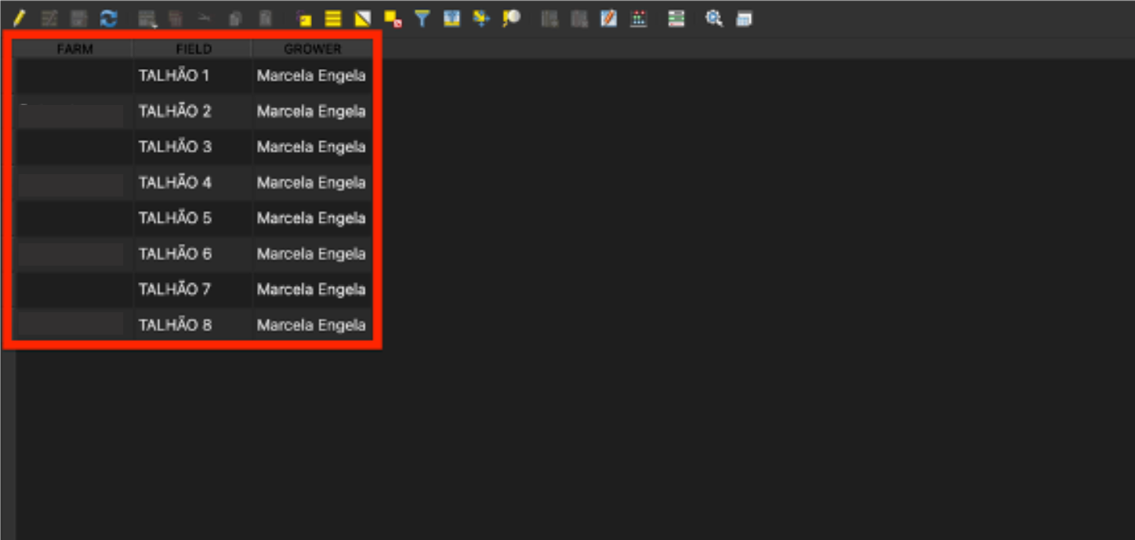The width and height of the screenshot is (1135, 540).
Task: Open Select by Expression tool
Action: pos(303,19)
